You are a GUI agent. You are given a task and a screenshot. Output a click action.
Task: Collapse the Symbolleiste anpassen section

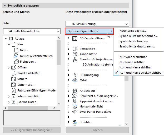[x=5, y=5]
